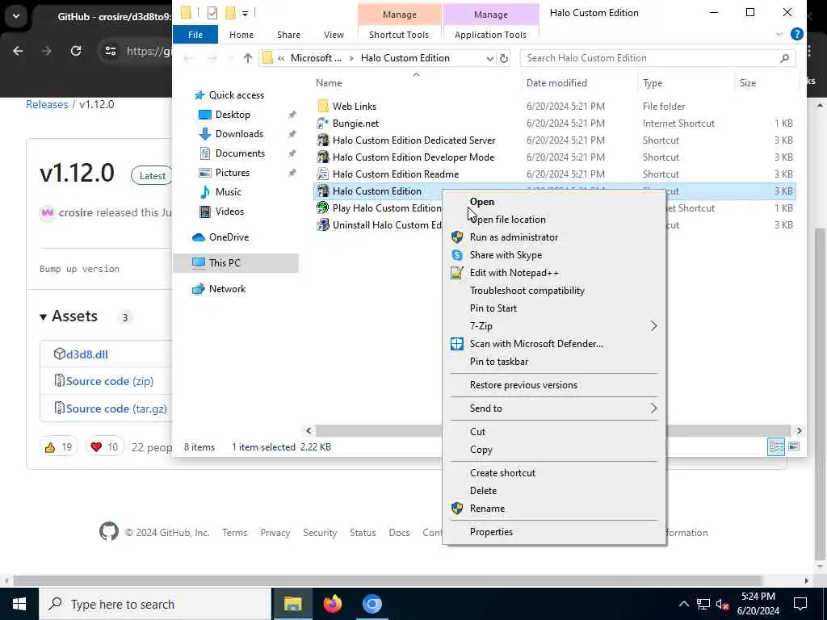The width and height of the screenshot is (827, 620).
Task: Click the heart reaction button
Action: pyautogui.click(x=104, y=447)
